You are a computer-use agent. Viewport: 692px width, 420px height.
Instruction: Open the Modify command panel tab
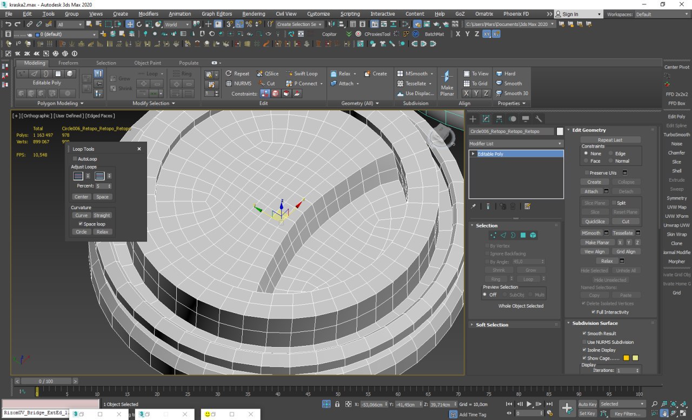pyautogui.click(x=486, y=119)
